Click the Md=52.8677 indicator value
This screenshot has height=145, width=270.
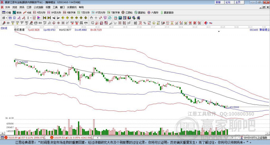(65, 30)
